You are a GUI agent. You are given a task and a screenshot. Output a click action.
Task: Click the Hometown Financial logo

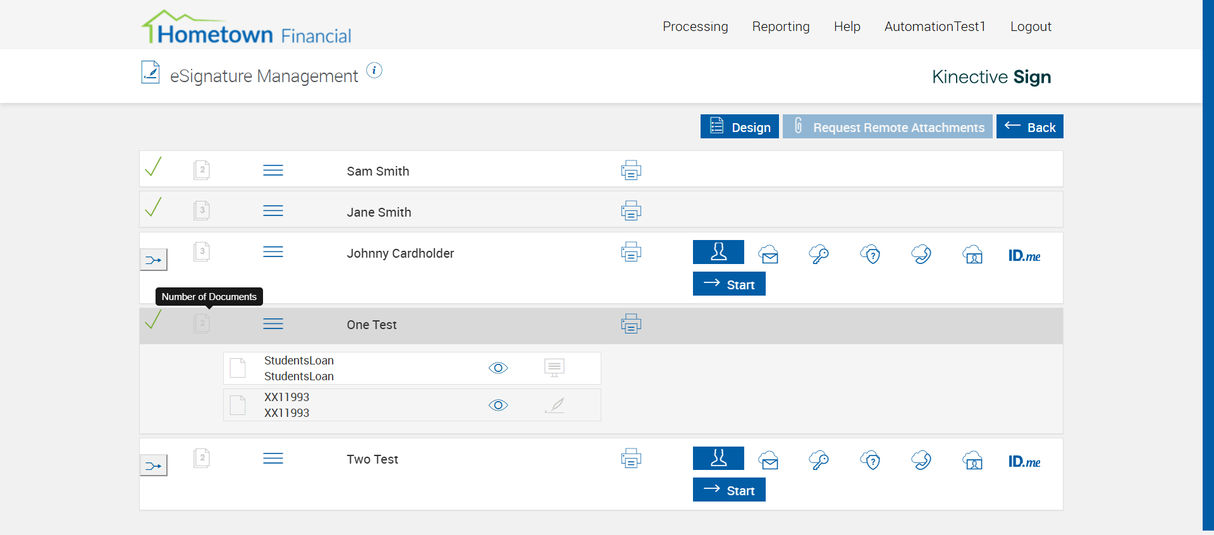point(247,28)
